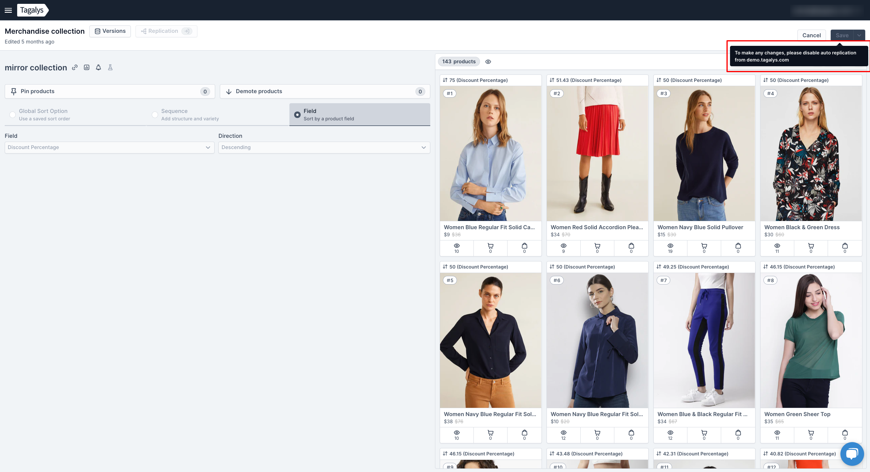Open the Direction dropdown showing Descending

324,148
